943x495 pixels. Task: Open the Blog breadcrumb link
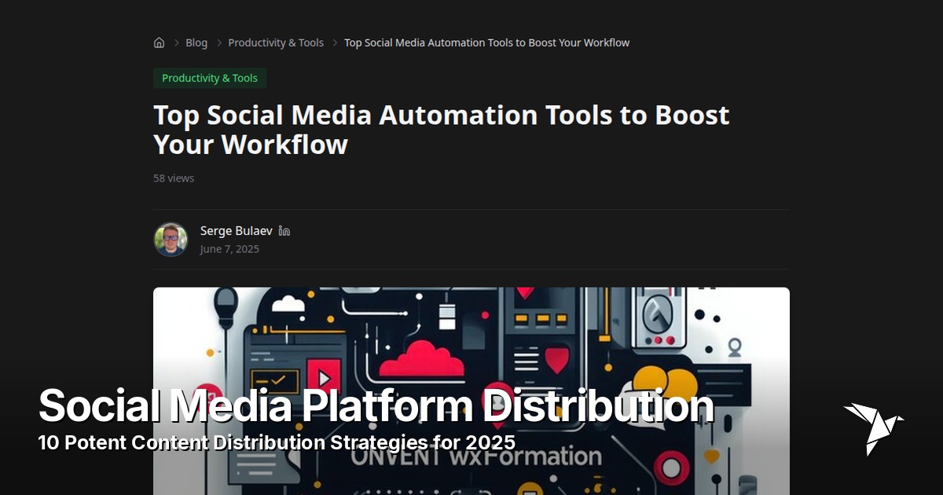click(x=196, y=42)
